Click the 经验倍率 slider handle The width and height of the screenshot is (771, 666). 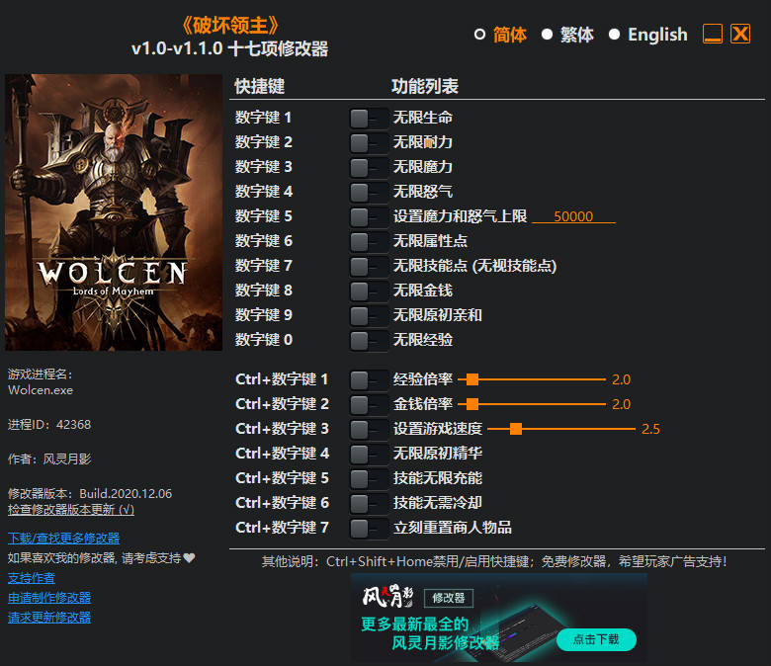[472, 379]
